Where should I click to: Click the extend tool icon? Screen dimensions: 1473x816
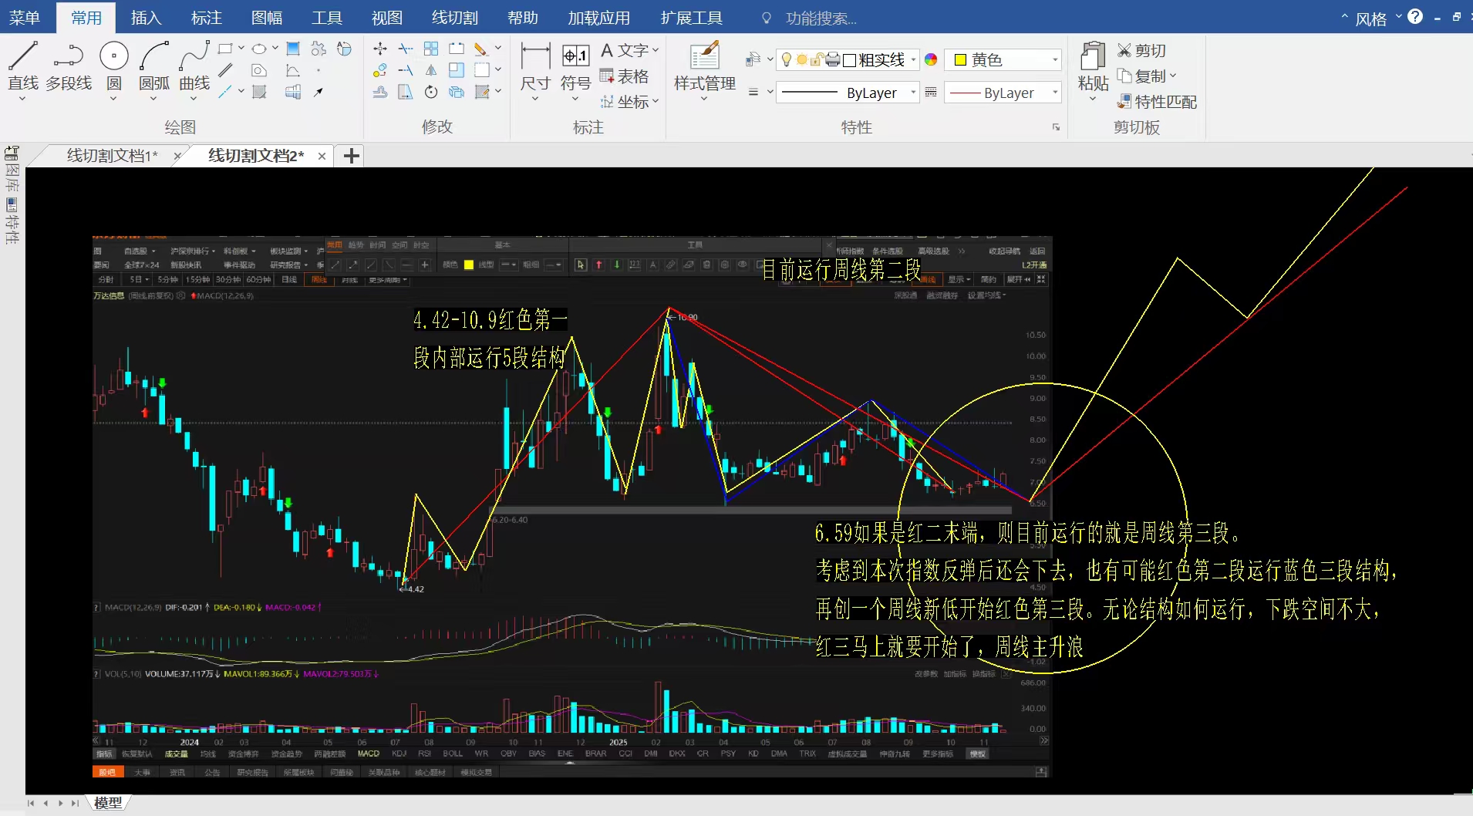coord(406,71)
